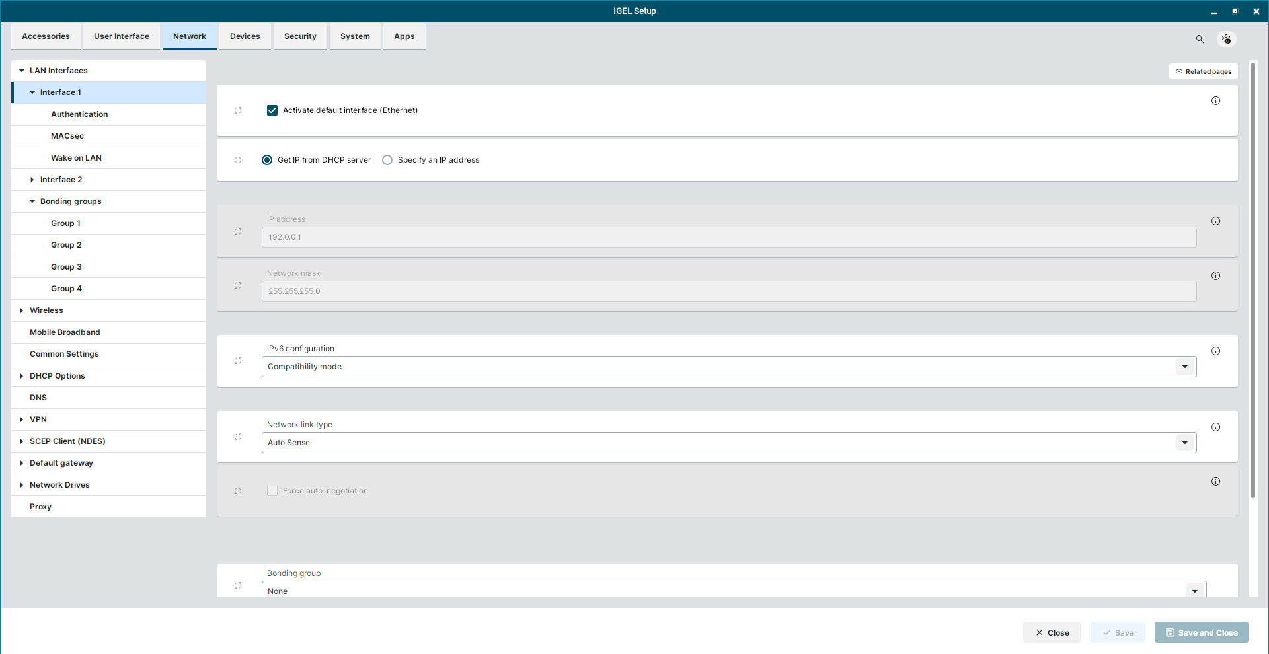Select Group 2 bonding group

[109, 245]
